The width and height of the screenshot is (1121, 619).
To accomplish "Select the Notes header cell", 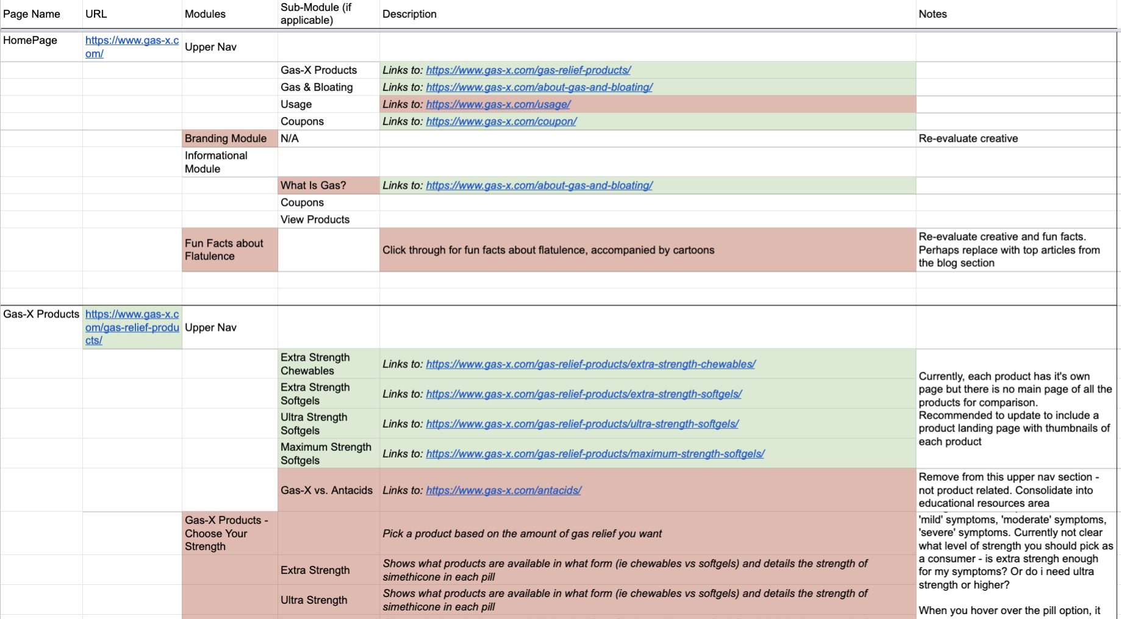I will click(1017, 14).
